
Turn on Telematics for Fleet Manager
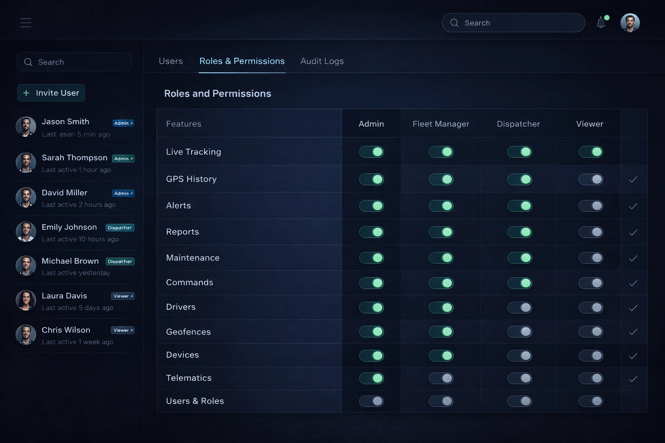441,378
